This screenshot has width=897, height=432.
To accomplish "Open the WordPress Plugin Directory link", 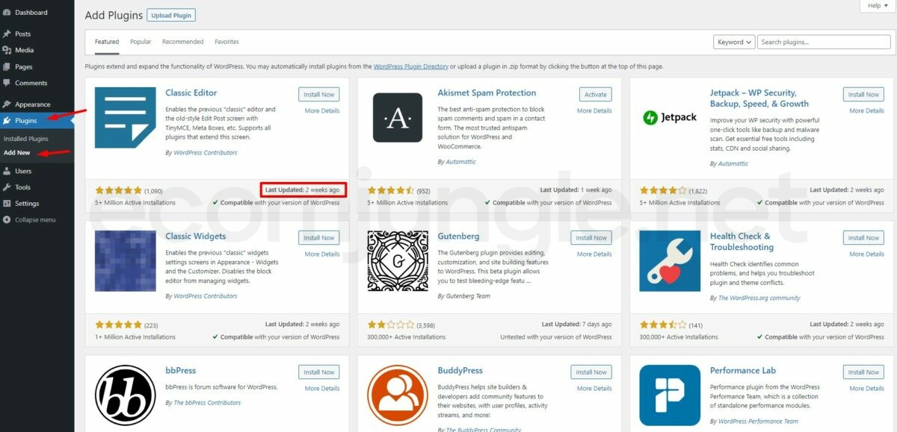I will pos(410,66).
